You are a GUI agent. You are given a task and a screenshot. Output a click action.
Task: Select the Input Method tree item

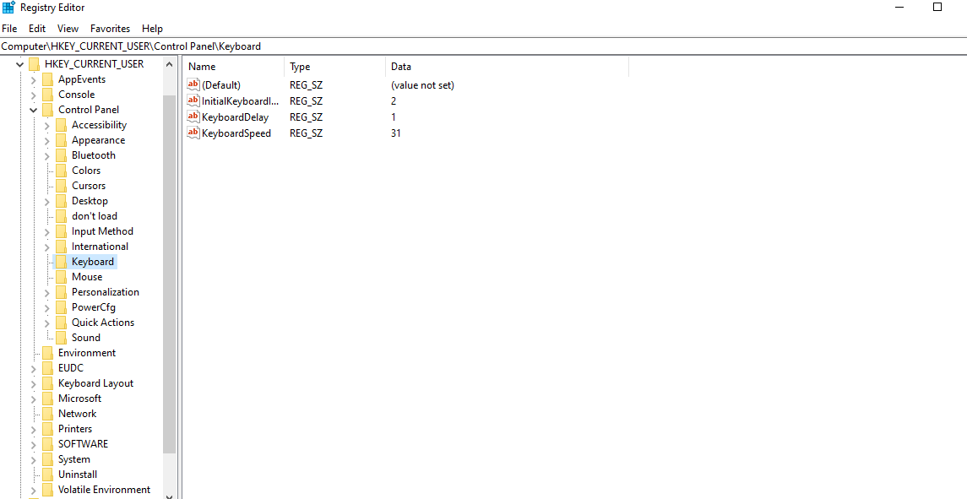(102, 231)
